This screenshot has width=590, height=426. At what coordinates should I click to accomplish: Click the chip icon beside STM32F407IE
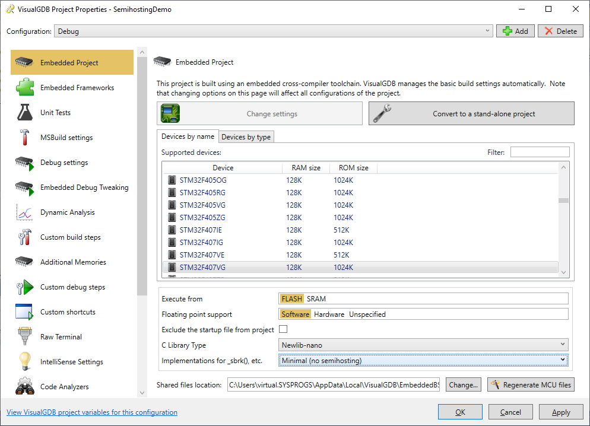click(x=172, y=230)
